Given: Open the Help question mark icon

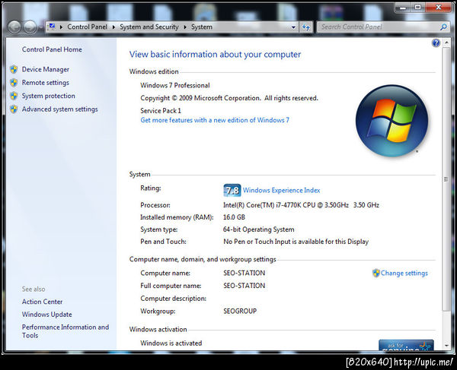Looking at the screenshot, I should point(436,43).
